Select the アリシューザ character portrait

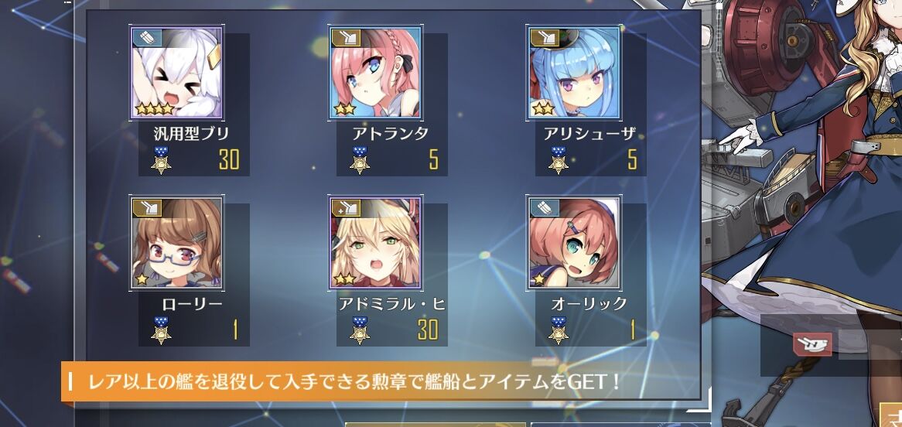point(573,73)
